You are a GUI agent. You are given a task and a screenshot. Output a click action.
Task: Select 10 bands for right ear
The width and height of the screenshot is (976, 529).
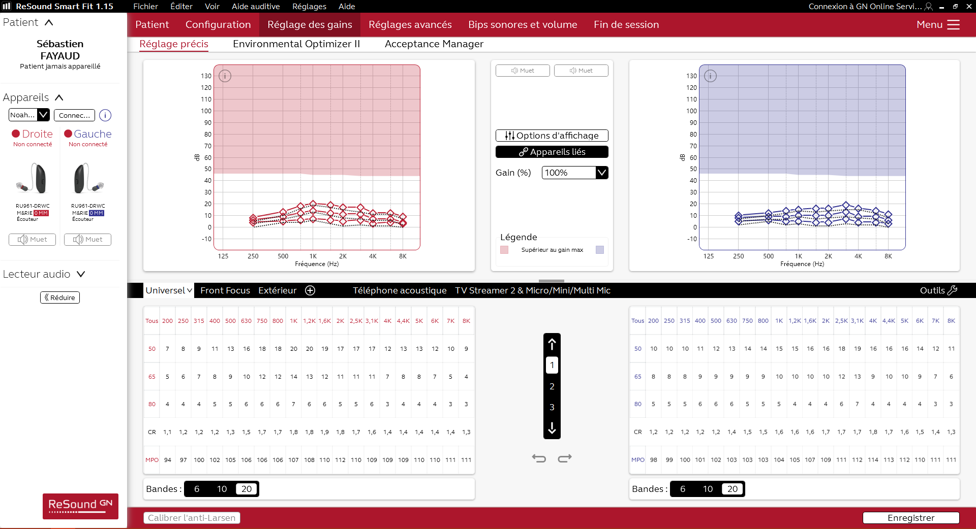click(222, 489)
